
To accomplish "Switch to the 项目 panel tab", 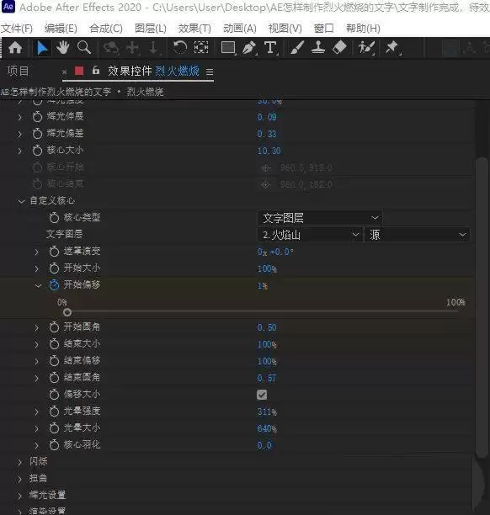I will click(18, 71).
